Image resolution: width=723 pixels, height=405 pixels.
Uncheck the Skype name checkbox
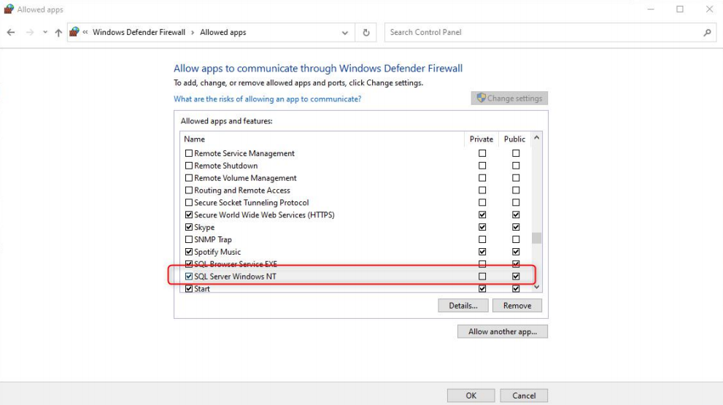click(x=188, y=227)
